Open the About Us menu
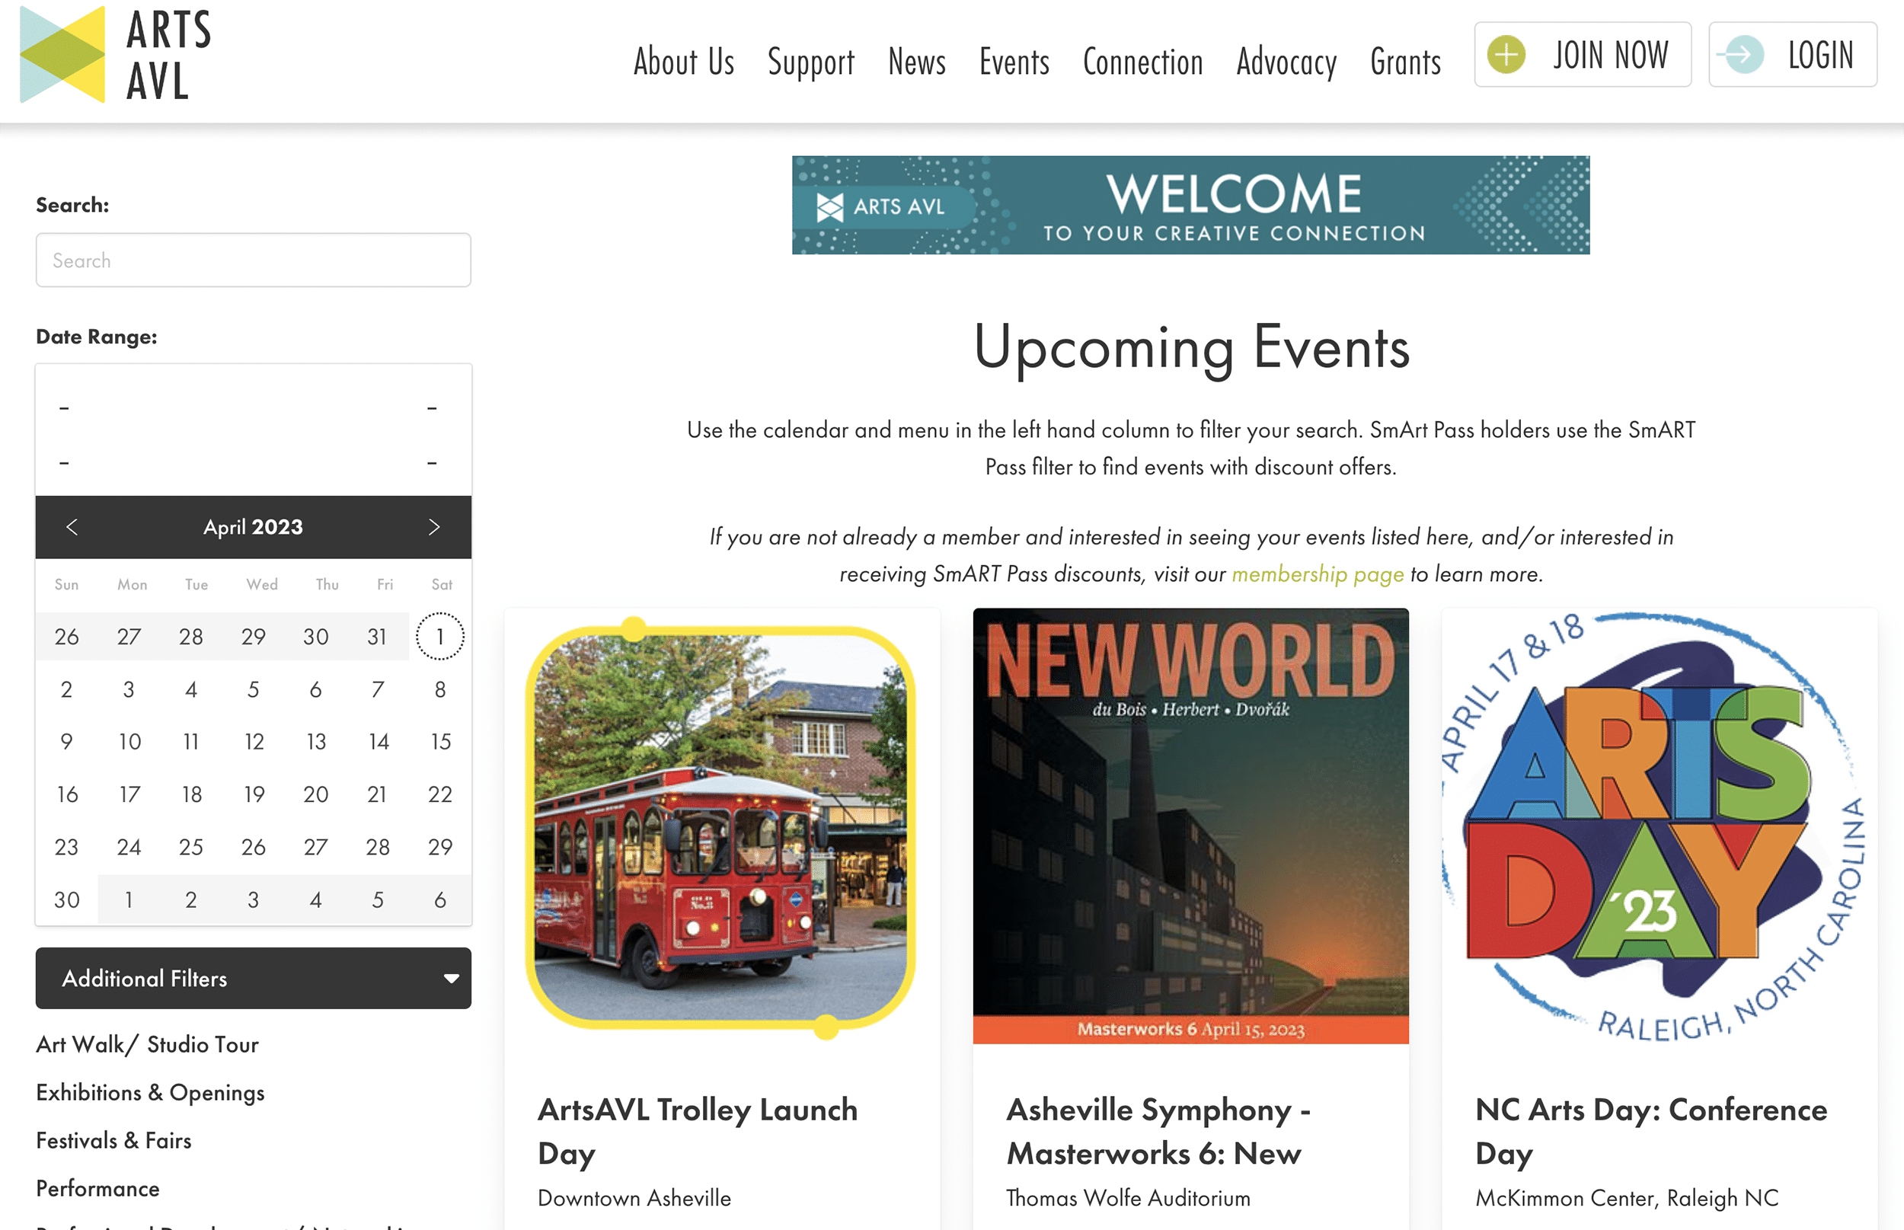The height and width of the screenshot is (1230, 1904). click(x=683, y=62)
